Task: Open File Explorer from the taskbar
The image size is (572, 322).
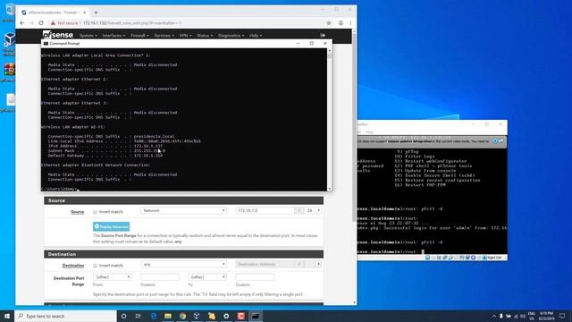Action: click(x=168, y=316)
